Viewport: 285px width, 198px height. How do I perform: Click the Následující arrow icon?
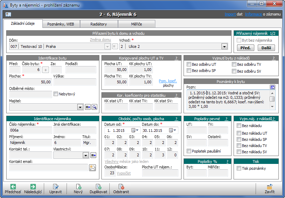[x=33, y=187]
